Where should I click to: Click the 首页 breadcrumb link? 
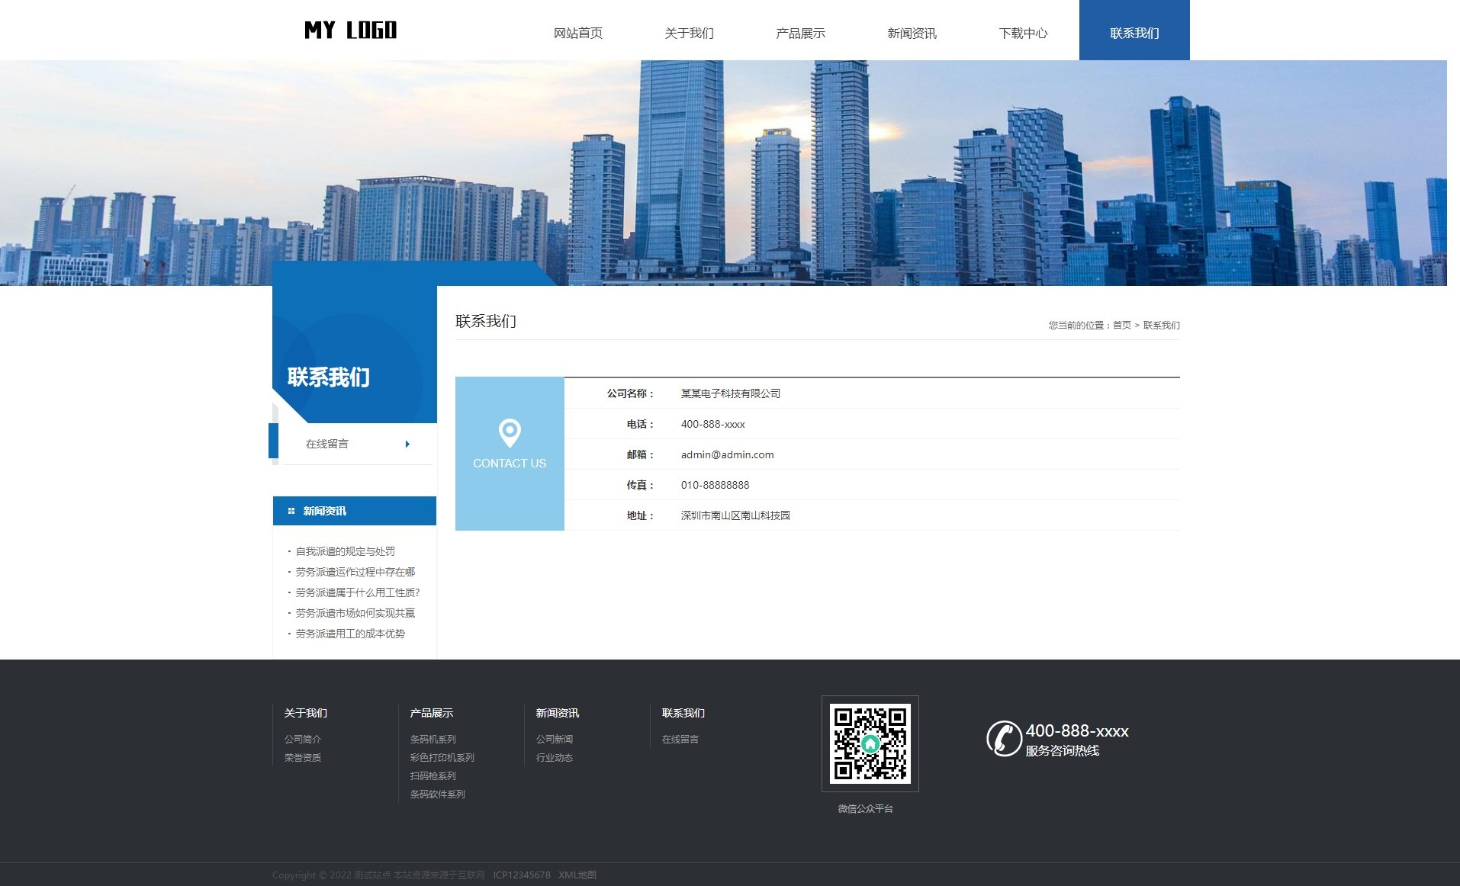point(1121,325)
